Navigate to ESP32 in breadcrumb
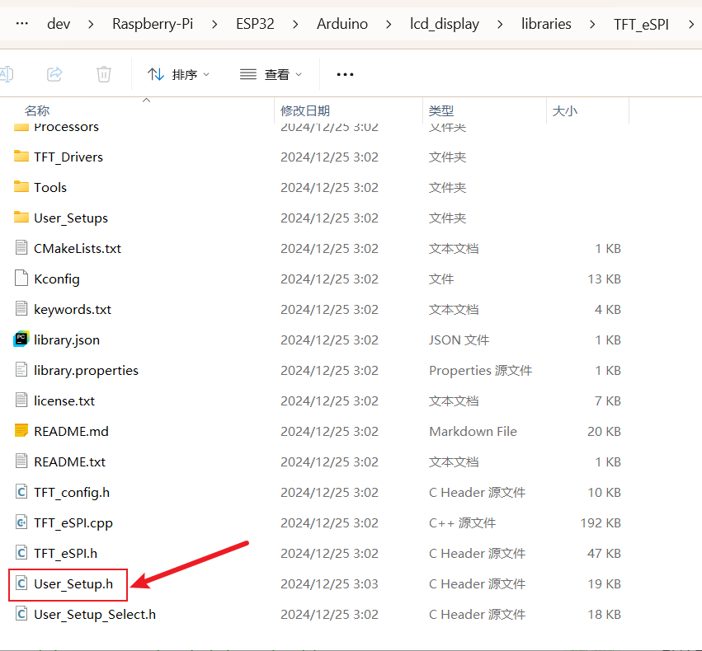Screen dimensions: 702x651 pos(255,24)
